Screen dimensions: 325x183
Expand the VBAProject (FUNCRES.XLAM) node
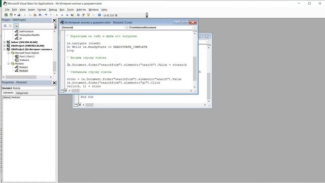5,46
